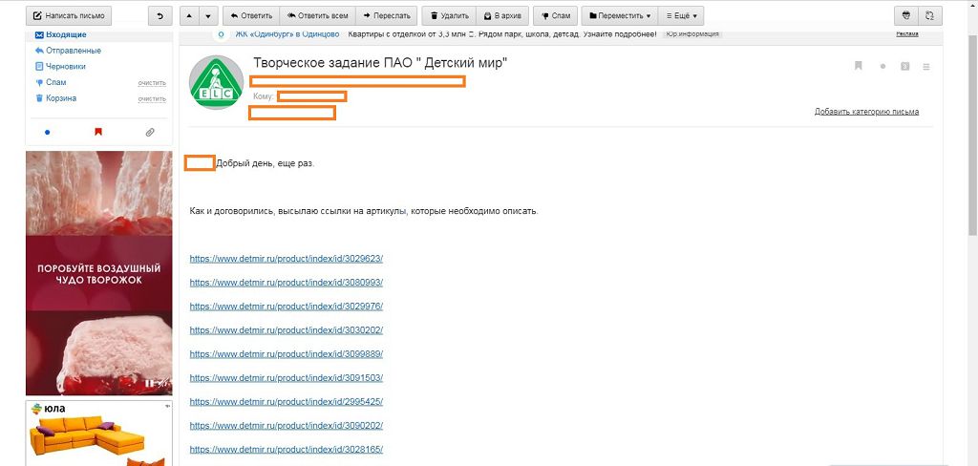Delete the email with Удалить
This screenshot has width=978, height=466.
click(449, 15)
